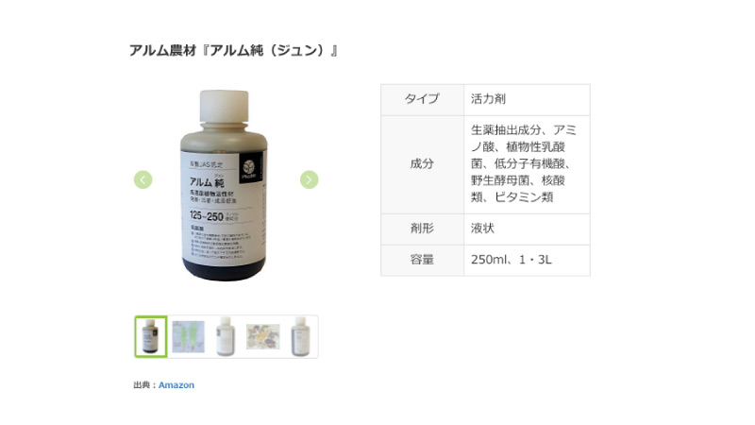Select the first thumbnail with green border
This screenshot has width=755, height=425.
[151, 336]
